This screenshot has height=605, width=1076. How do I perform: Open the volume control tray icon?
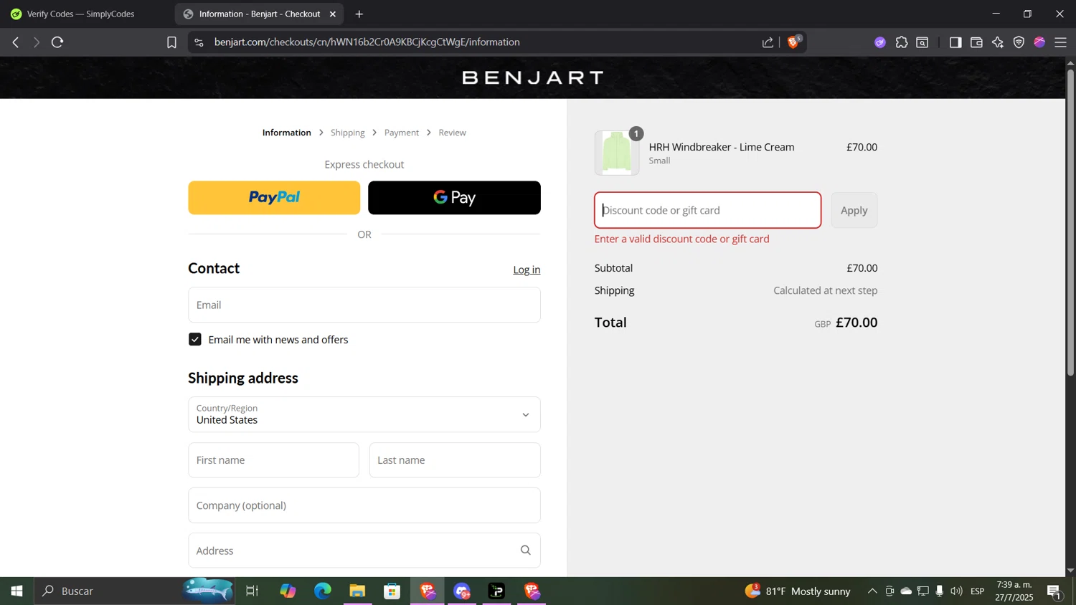pos(956,591)
